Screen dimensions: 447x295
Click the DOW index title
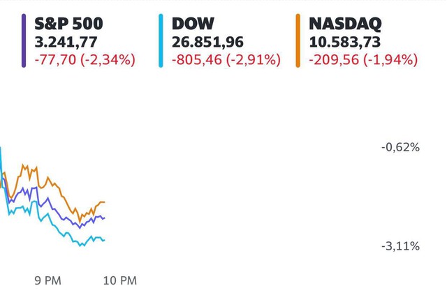(x=193, y=23)
